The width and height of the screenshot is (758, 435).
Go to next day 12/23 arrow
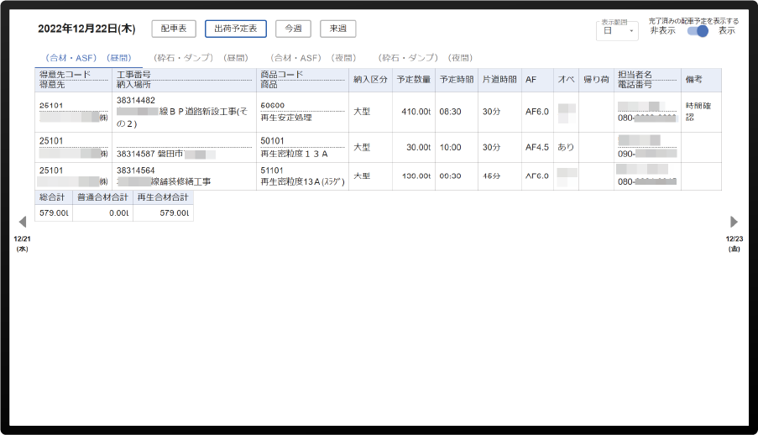click(x=734, y=222)
